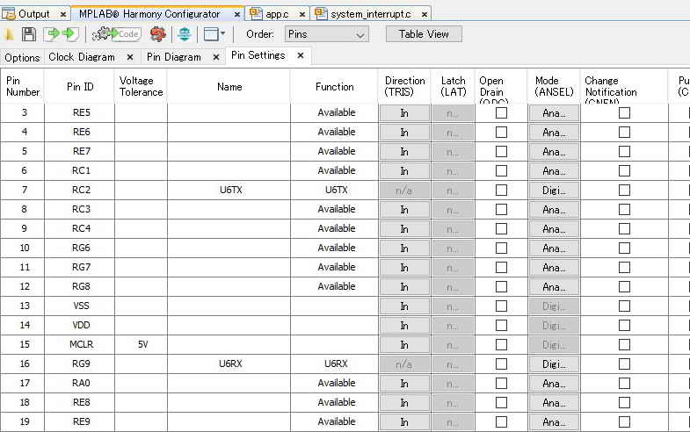Switch to the Clock Diagram tab

[82, 57]
